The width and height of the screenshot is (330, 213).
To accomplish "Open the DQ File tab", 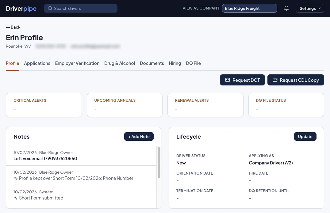I will 193,63.
